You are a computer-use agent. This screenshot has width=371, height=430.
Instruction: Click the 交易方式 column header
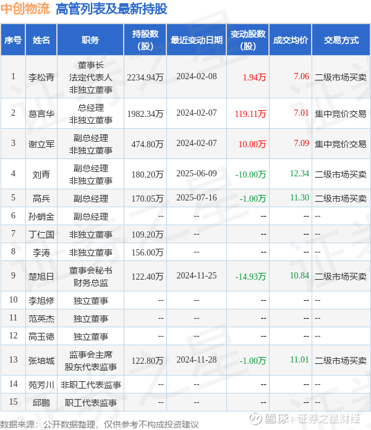coord(341,40)
